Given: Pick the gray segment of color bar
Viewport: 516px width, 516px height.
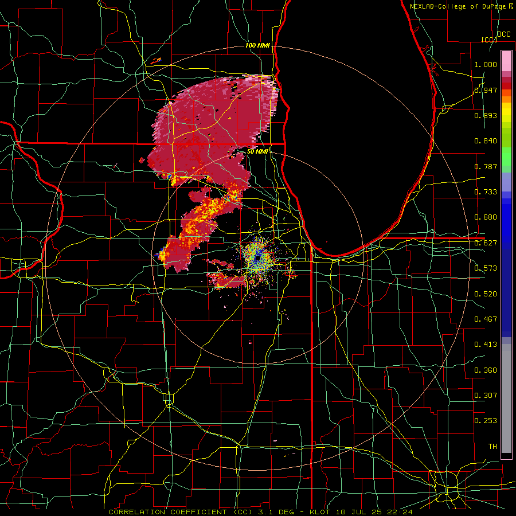Looking at the screenshot, I should pos(506,398).
